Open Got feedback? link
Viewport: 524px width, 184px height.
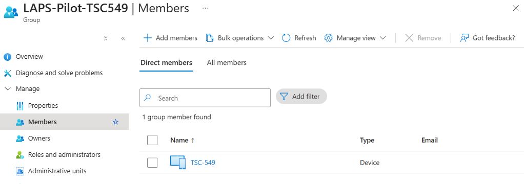pos(488,38)
